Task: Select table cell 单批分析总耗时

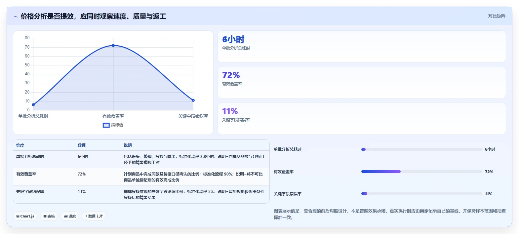Action: pos(30,157)
